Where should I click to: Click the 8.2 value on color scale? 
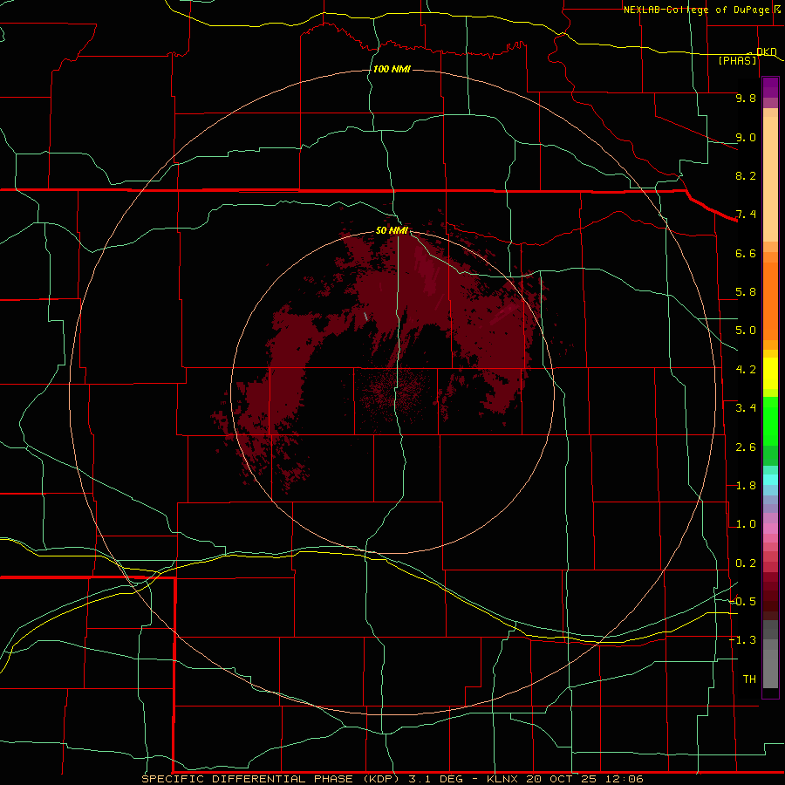pos(746,175)
